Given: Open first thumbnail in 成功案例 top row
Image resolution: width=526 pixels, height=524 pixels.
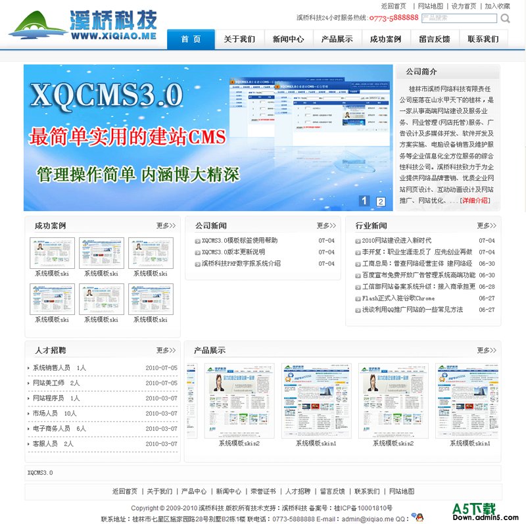Looking at the screenshot, I should (53, 253).
